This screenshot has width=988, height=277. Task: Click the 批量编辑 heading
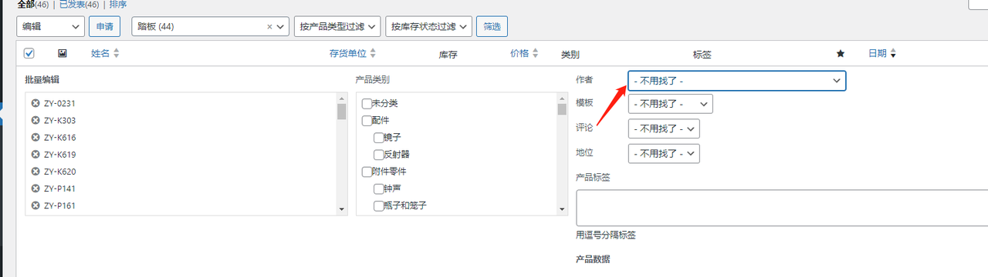point(42,80)
